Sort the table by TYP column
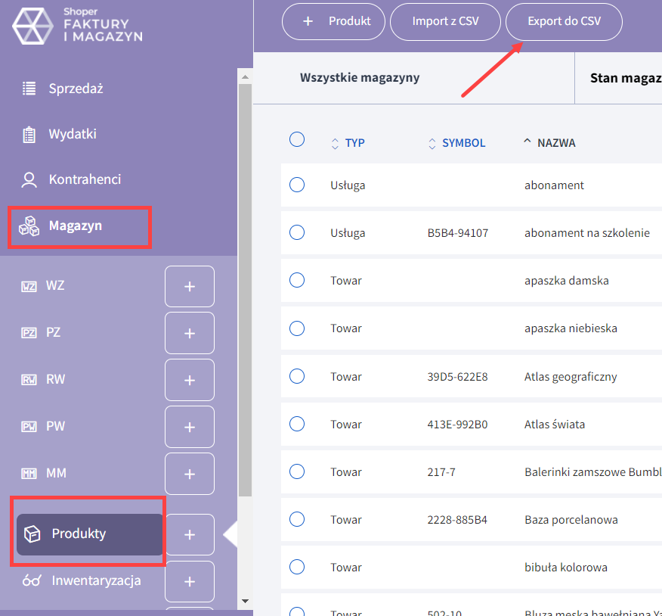The height and width of the screenshot is (616, 662). pos(354,143)
